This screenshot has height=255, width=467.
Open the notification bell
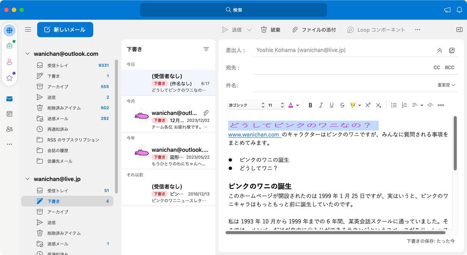coord(459,10)
